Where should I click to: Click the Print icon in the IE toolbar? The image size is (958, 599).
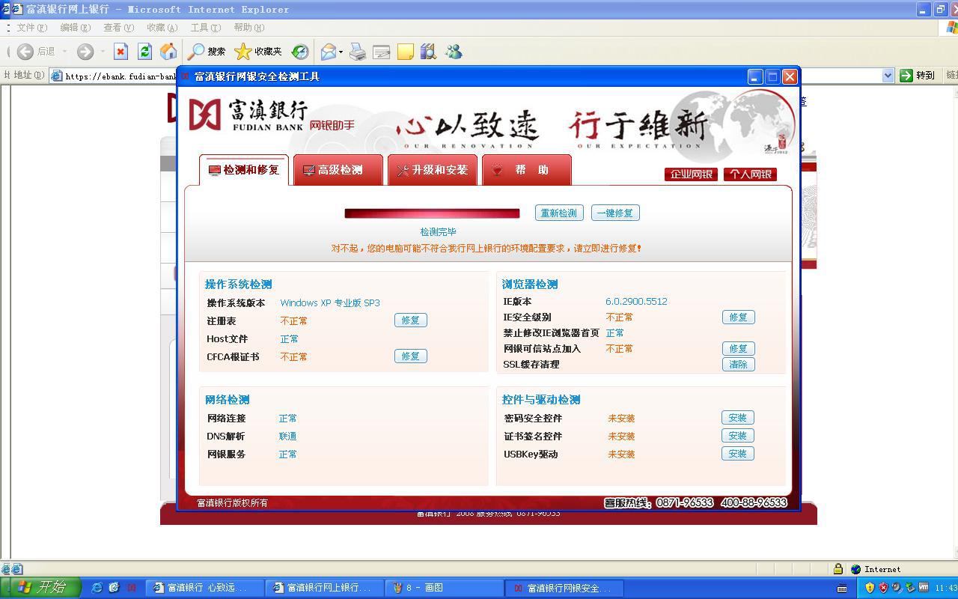tap(358, 52)
